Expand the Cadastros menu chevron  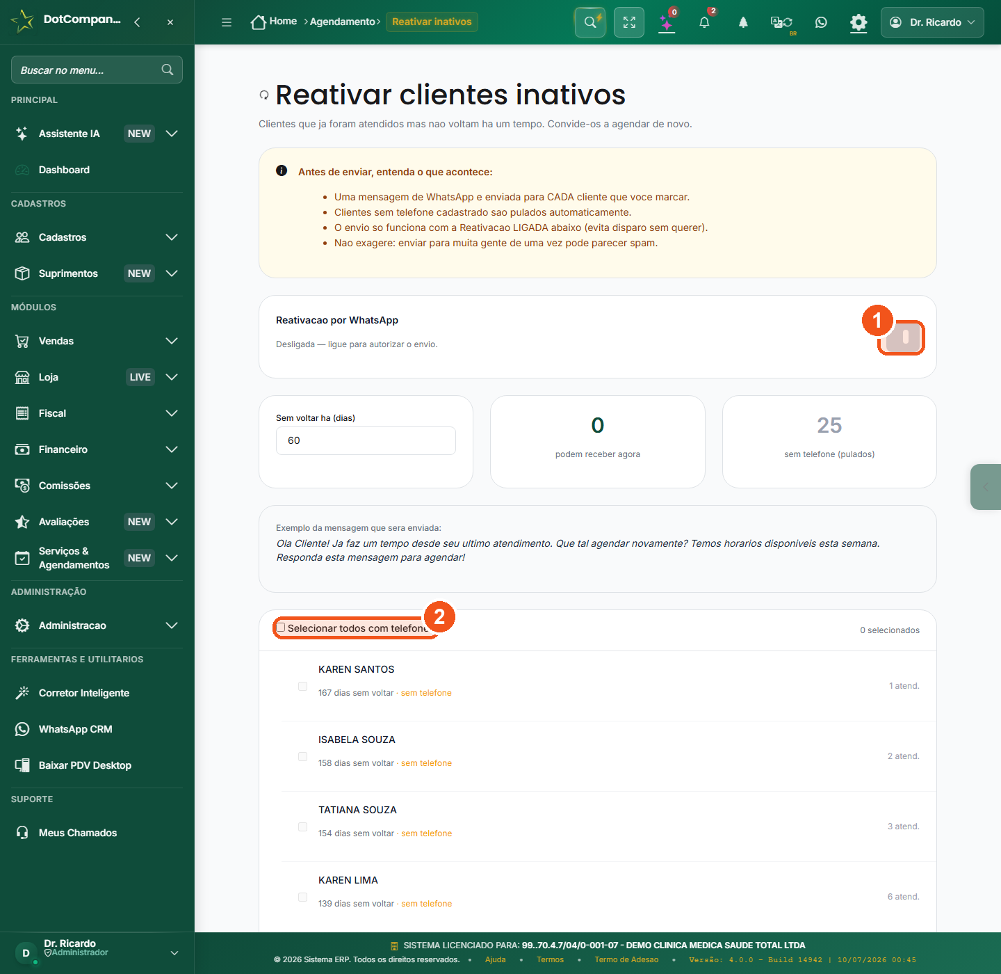point(172,237)
